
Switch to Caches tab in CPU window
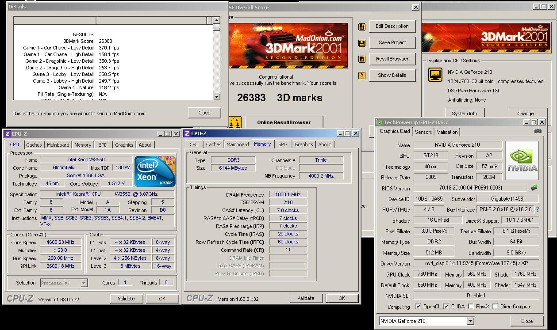34,145
